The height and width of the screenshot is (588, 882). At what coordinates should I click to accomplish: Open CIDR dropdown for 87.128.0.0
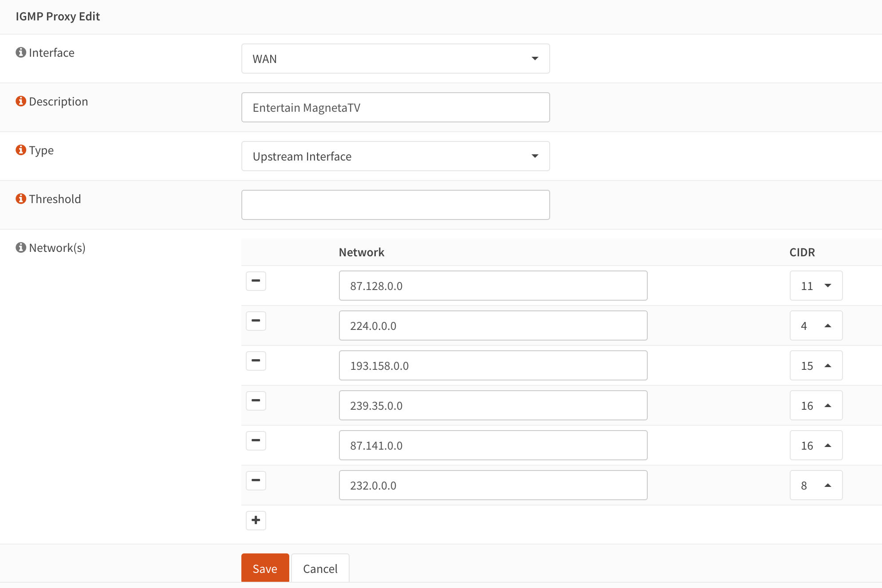[815, 286]
